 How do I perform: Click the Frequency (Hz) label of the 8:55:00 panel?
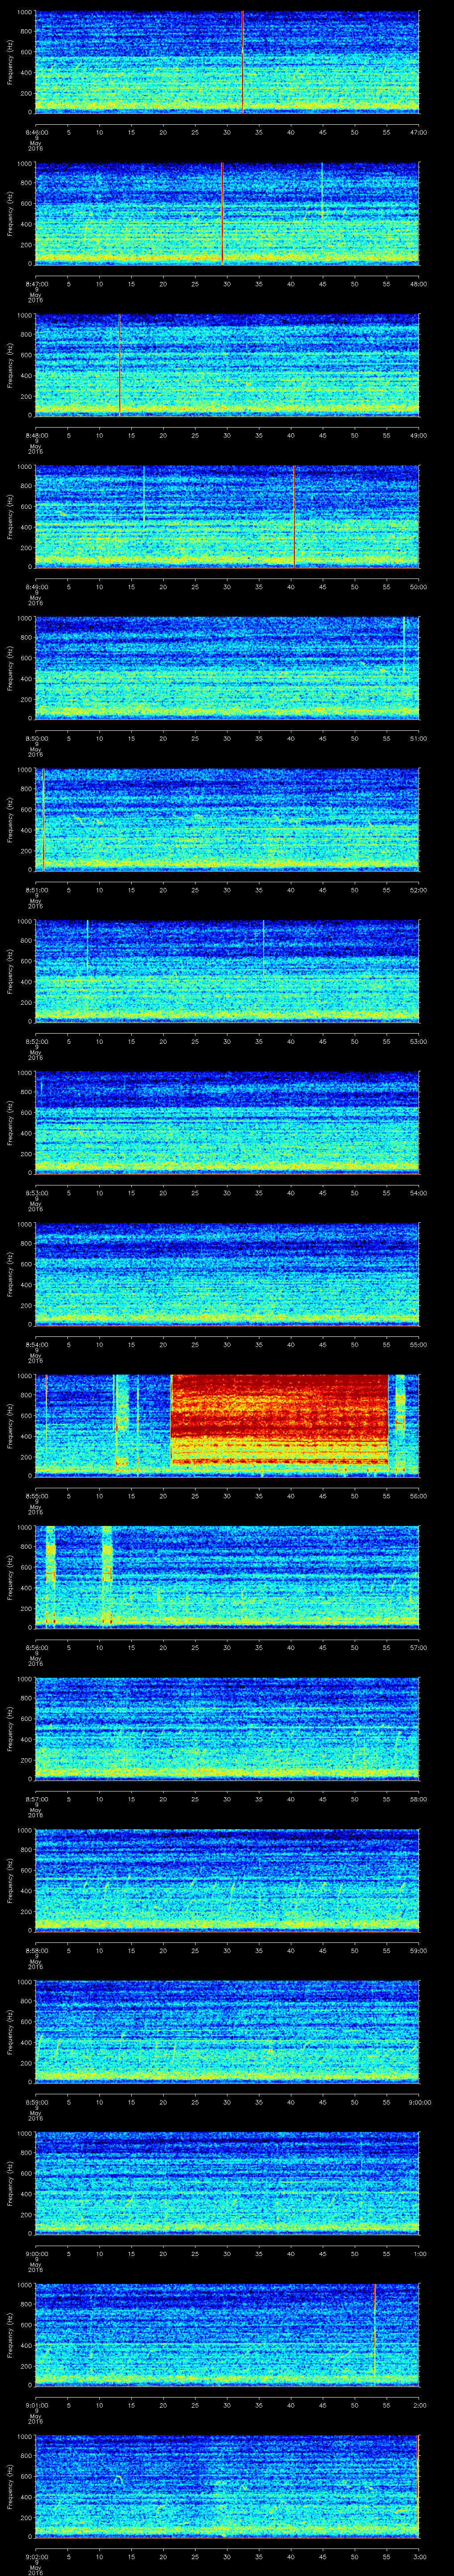click(x=10, y=1425)
